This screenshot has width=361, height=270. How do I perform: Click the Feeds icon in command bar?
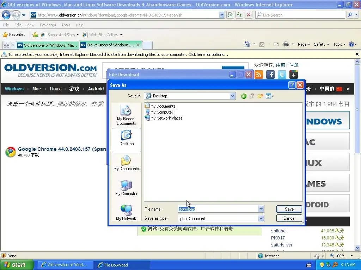pyautogui.click(x=262, y=45)
